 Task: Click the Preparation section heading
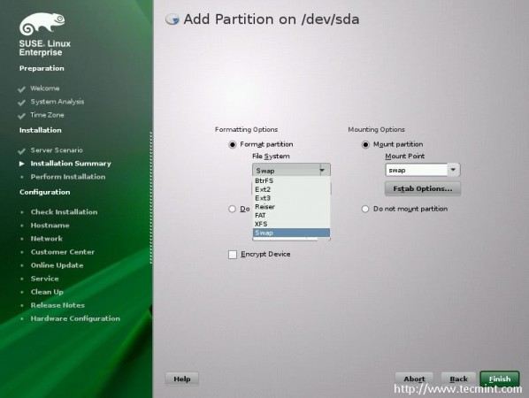click(x=42, y=68)
